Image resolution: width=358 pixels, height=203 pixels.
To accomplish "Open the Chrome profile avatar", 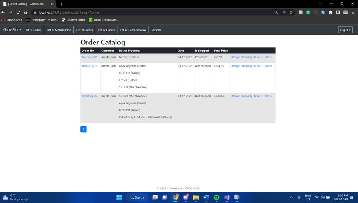I will [346, 13].
